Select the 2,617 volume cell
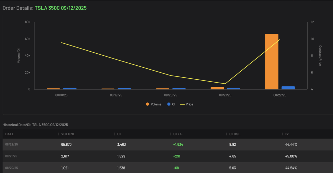333x173 pixels. coord(65,156)
